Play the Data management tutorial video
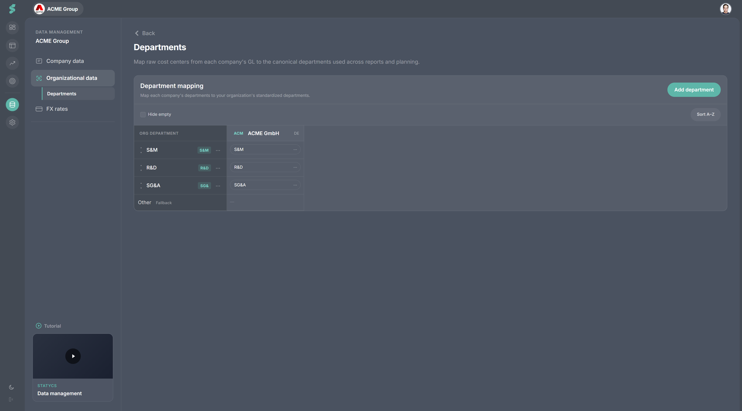742x411 pixels. (73, 356)
